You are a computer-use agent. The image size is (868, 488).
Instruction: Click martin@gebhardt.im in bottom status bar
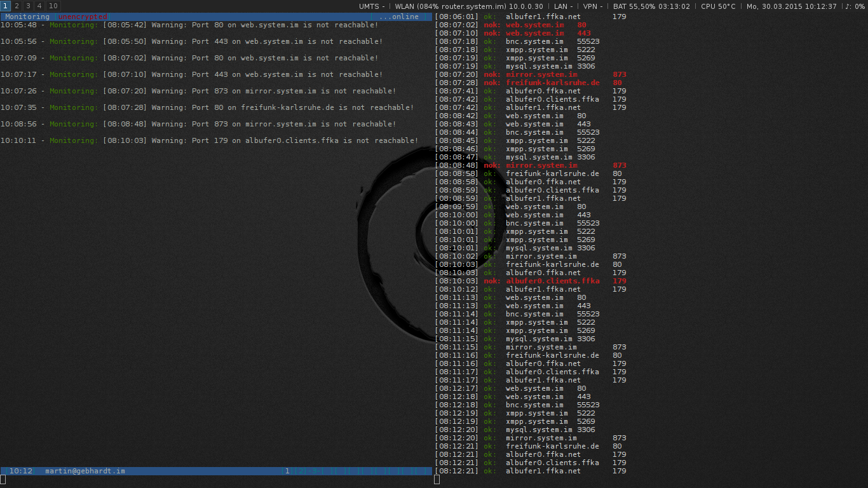[85, 471]
